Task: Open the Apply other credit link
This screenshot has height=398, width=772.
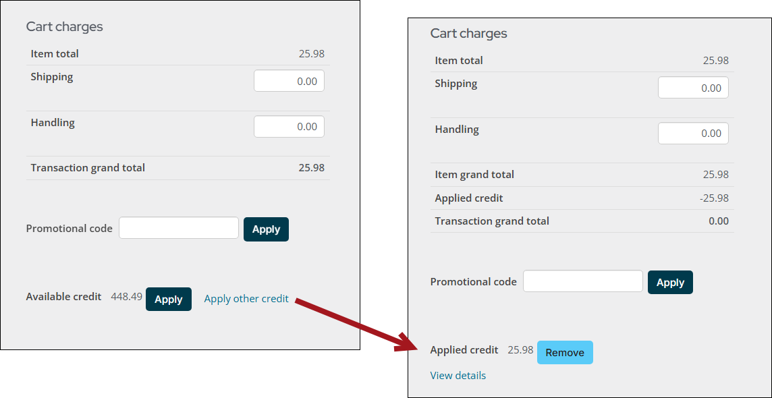Action: (246, 298)
